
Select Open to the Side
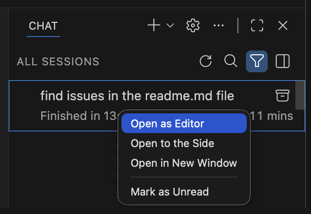pyautogui.click(x=172, y=143)
